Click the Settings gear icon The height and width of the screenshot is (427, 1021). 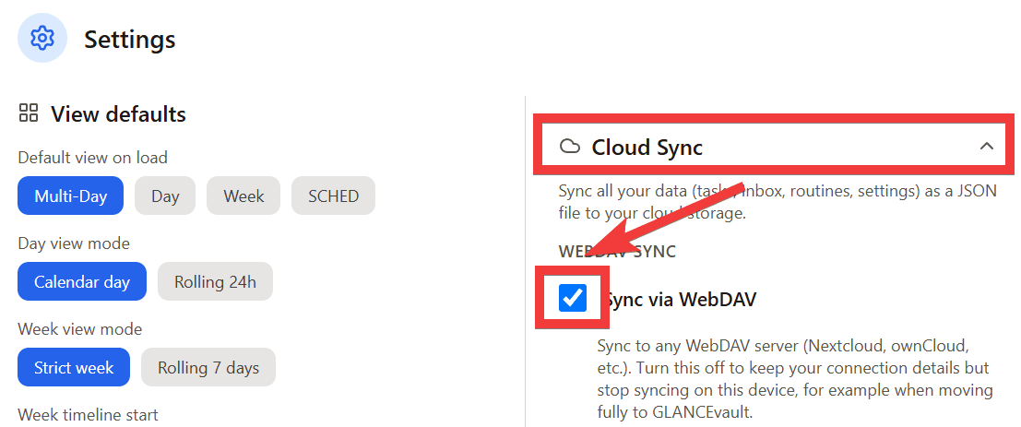tap(42, 39)
